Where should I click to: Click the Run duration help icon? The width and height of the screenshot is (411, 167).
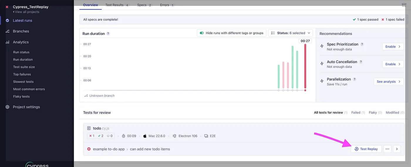click(108, 33)
